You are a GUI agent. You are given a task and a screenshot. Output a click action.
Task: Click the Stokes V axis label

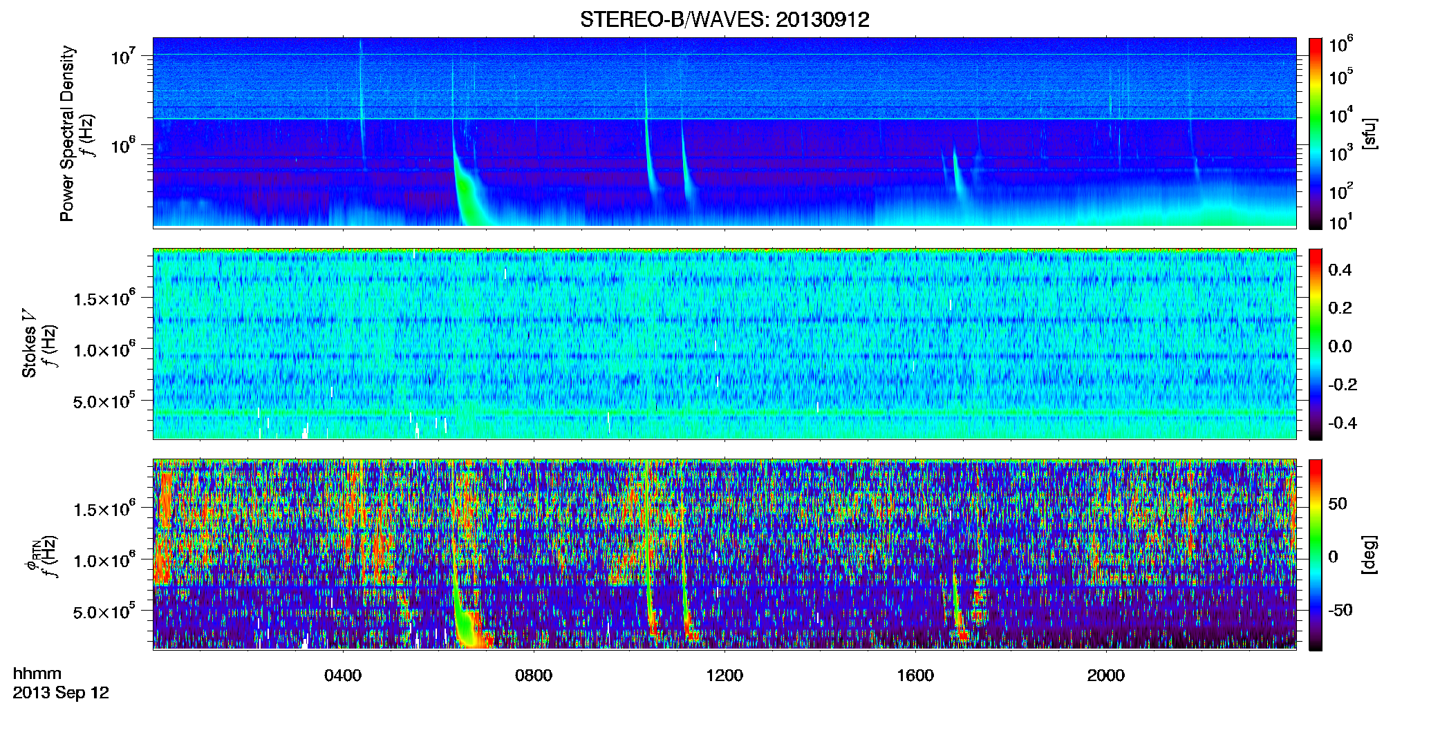[x=29, y=343]
